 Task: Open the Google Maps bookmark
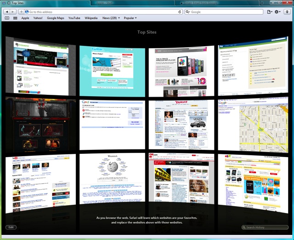coord(56,18)
